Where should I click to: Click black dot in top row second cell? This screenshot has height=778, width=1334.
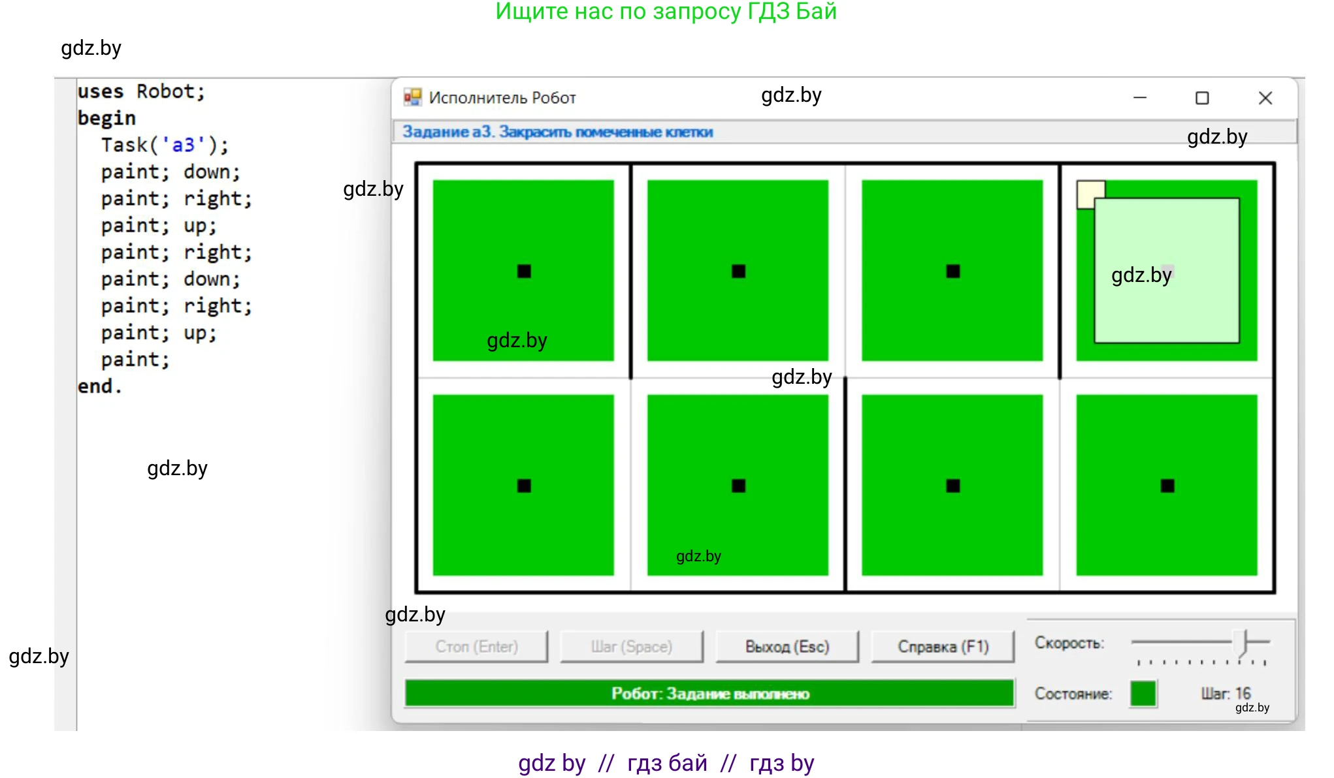738,271
